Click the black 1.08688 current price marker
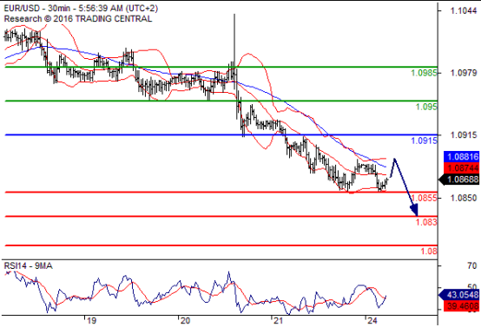Image resolution: width=481 pixels, height=327 pixels. (x=459, y=180)
